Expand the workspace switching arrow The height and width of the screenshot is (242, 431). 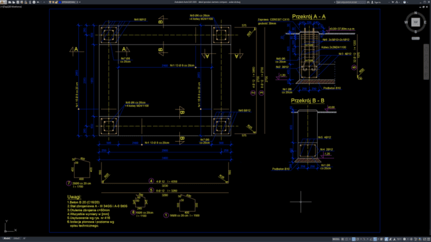click(407, 239)
